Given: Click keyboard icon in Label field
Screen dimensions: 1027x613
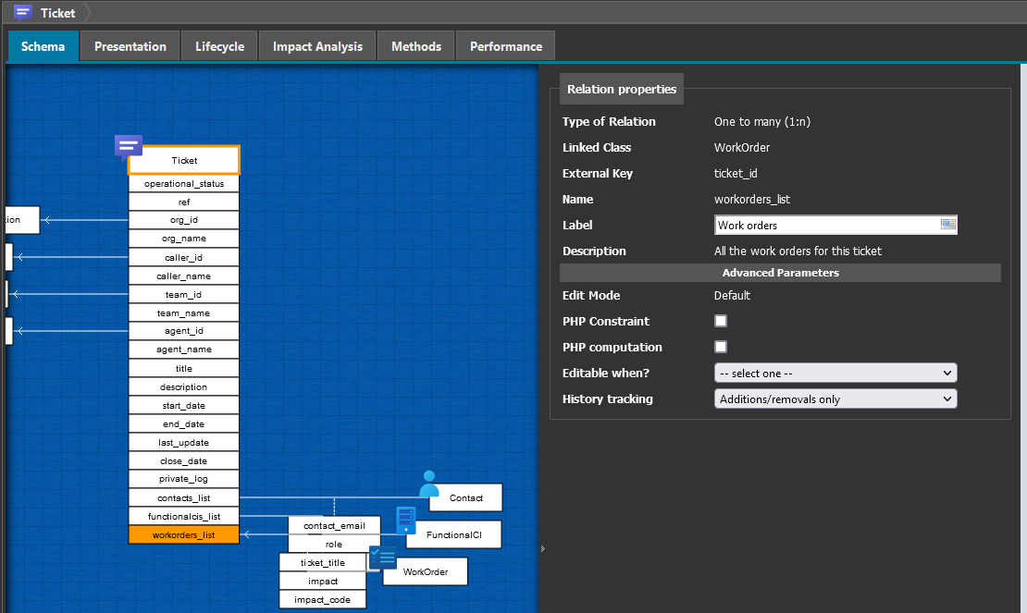Looking at the screenshot, I should 947,225.
